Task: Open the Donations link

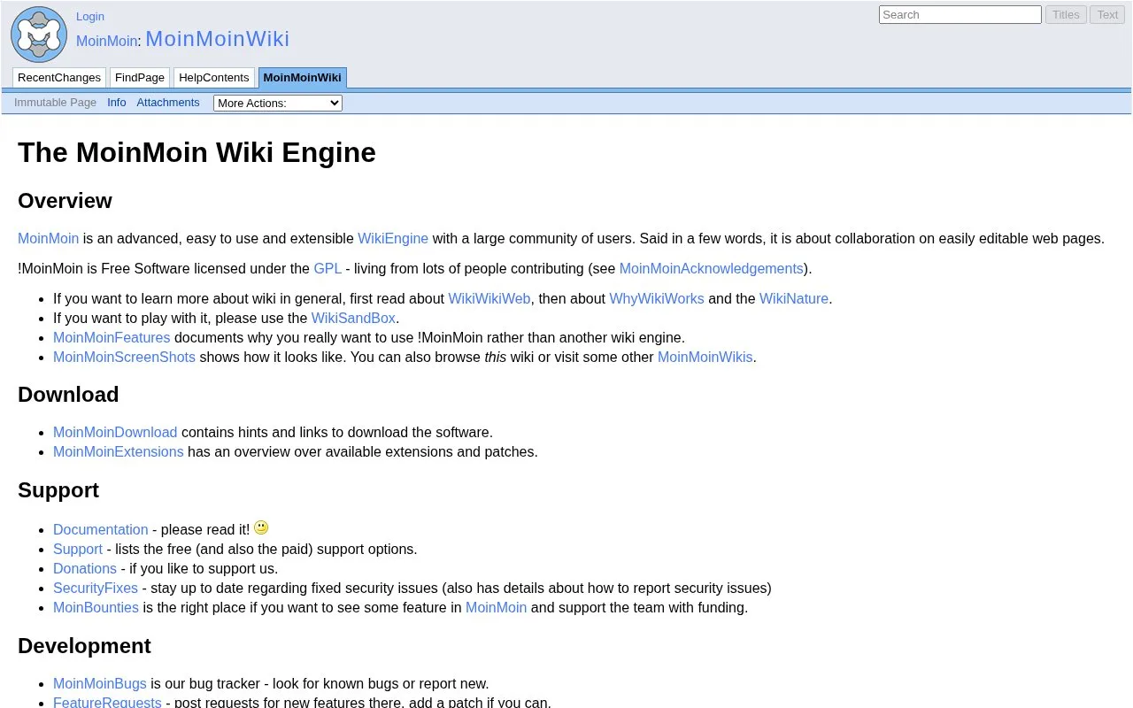Action: coord(85,568)
